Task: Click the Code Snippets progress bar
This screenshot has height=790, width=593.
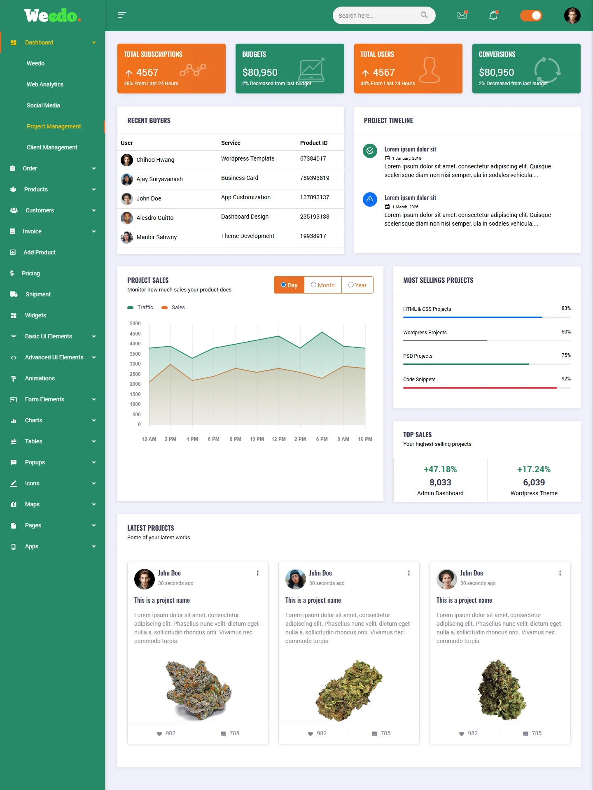Action: pyautogui.click(x=487, y=387)
